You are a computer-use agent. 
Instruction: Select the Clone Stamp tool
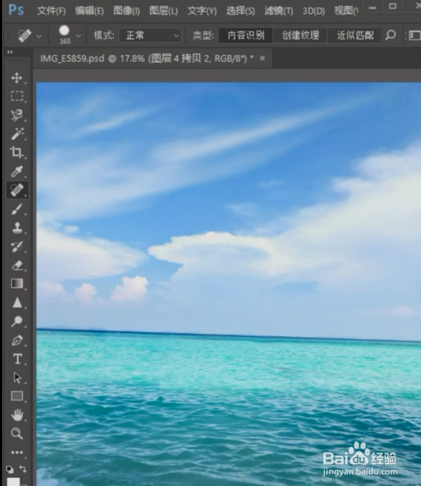coord(17,228)
